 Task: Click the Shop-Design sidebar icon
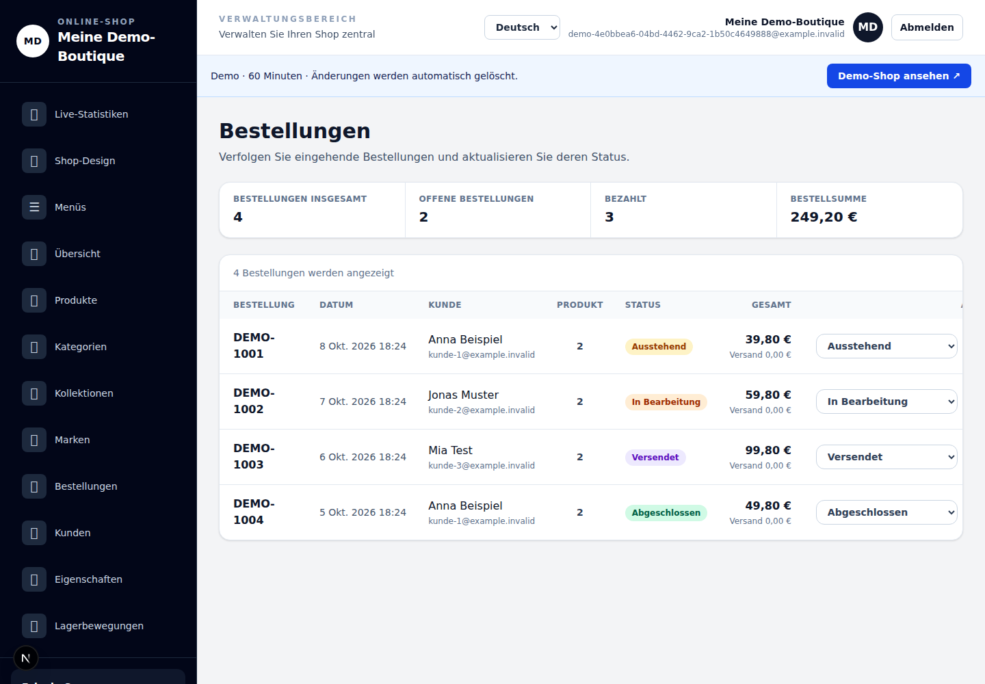(x=34, y=161)
